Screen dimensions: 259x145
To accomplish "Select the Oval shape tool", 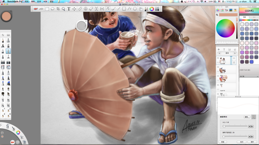I will click(135, 9).
